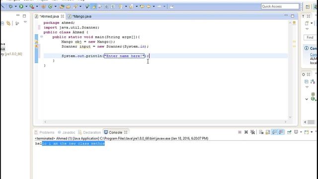Open the Problems tab
Screen dimensions: 318x179
click(44, 132)
